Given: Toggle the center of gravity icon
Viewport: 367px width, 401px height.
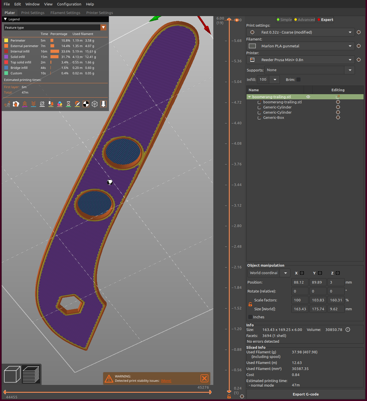Looking at the screenshot, I should click(x=86, y=104).
